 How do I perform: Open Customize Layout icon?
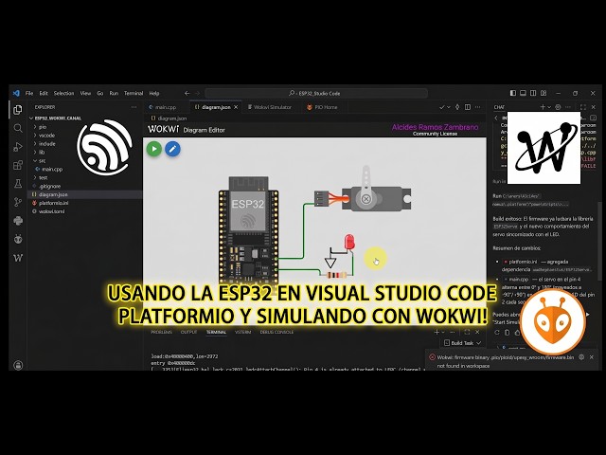click(x=544, y=93)
